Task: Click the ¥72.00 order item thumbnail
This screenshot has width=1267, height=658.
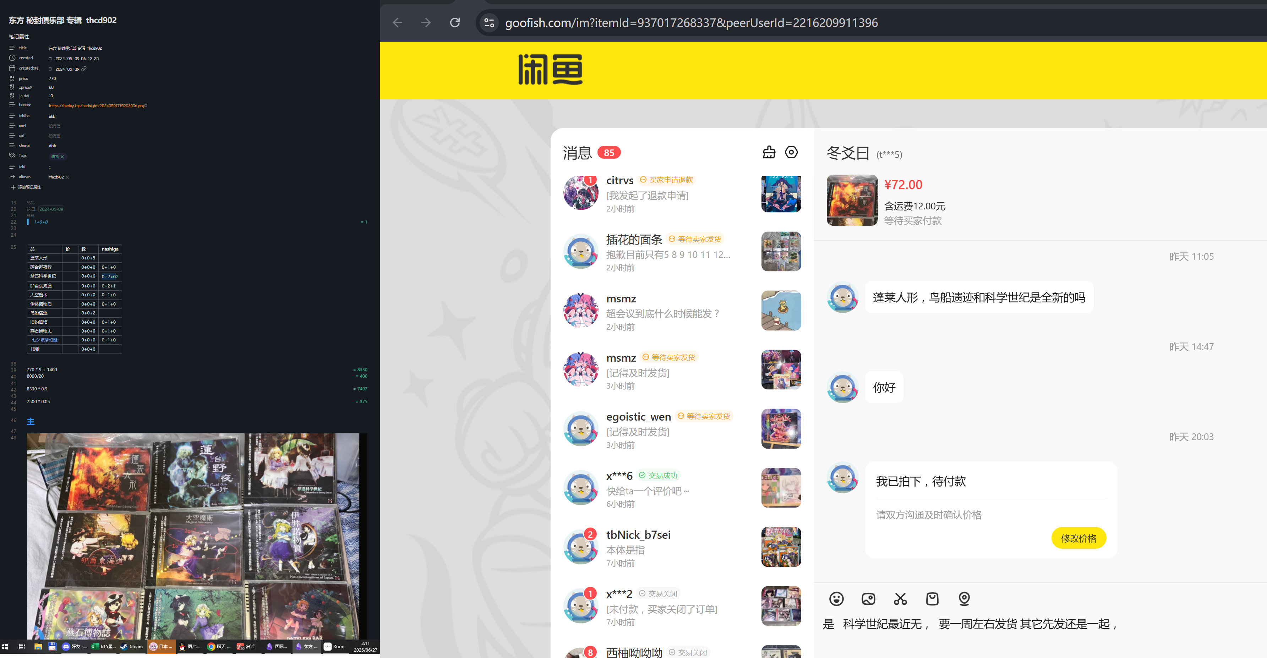Action: coord(852,200)
